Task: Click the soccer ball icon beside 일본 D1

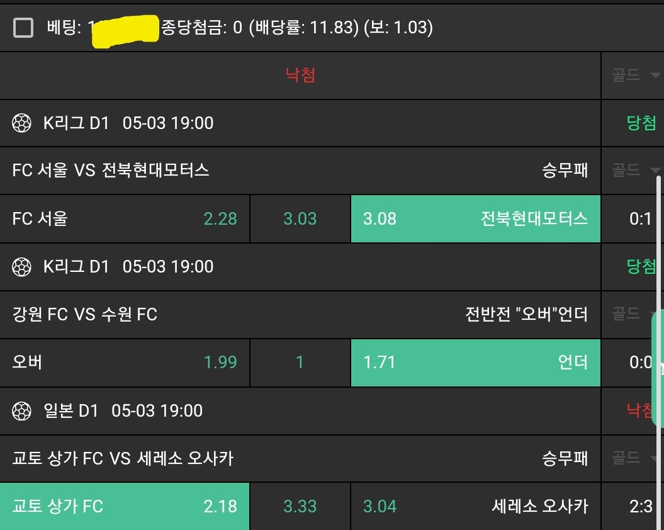Action: (x=22, y=411)
